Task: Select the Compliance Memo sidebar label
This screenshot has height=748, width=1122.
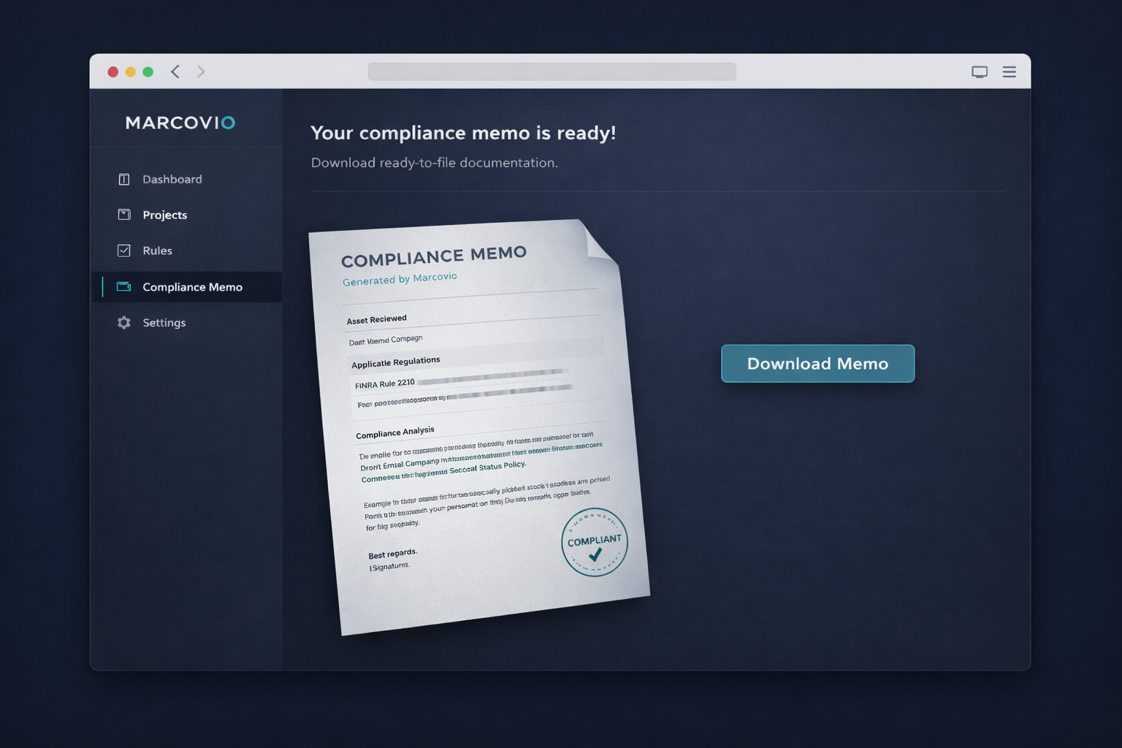Action: click(x=193, y=287)
